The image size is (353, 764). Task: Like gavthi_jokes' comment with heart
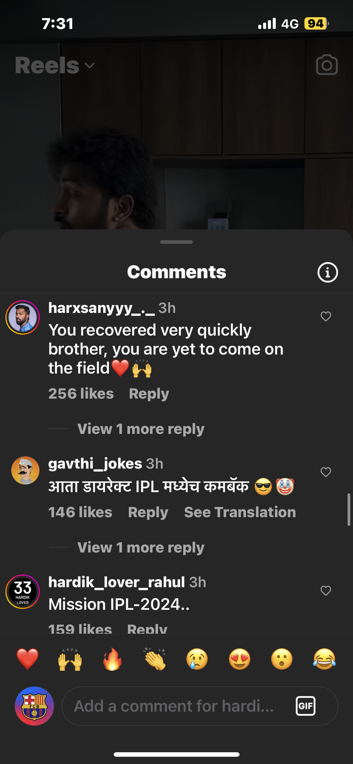coord(326,472)
